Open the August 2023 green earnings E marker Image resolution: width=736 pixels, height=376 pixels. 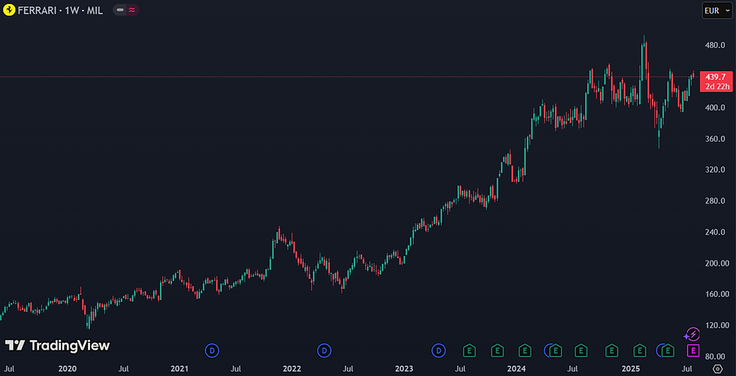pyautogui.click(x=469, y=350)
